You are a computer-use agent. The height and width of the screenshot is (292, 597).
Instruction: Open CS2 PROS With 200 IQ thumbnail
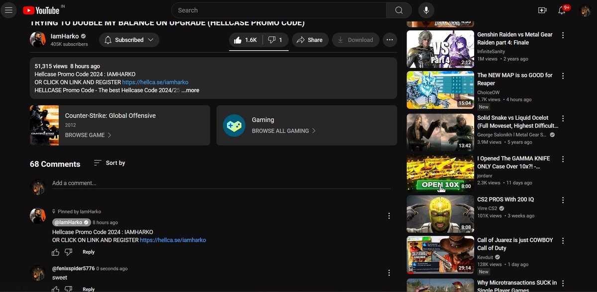(440, 214)
